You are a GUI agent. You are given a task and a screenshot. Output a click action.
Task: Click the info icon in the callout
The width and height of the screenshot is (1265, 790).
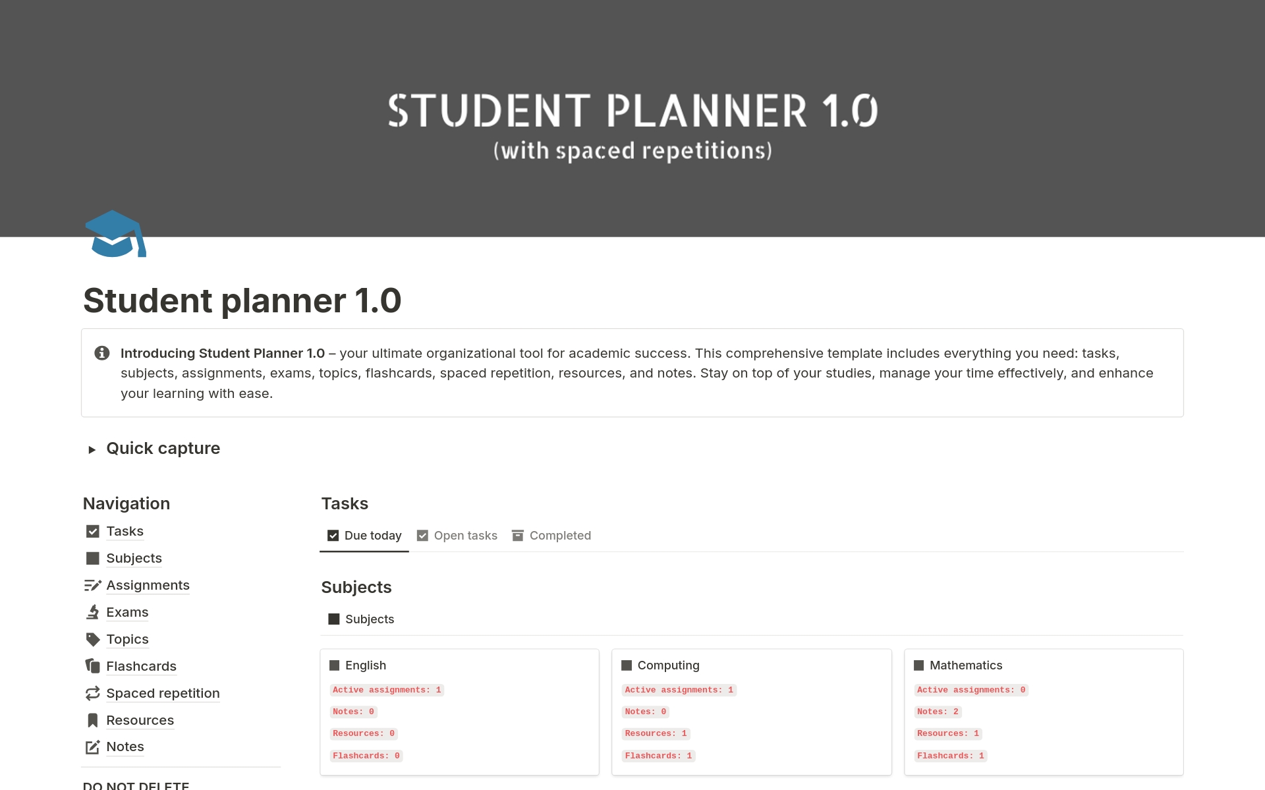(x=102, y=353)
